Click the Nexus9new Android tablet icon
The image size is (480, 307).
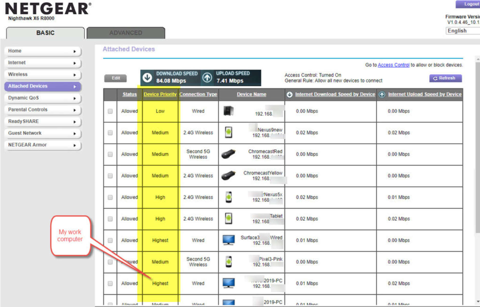click(x=228, y=133)
